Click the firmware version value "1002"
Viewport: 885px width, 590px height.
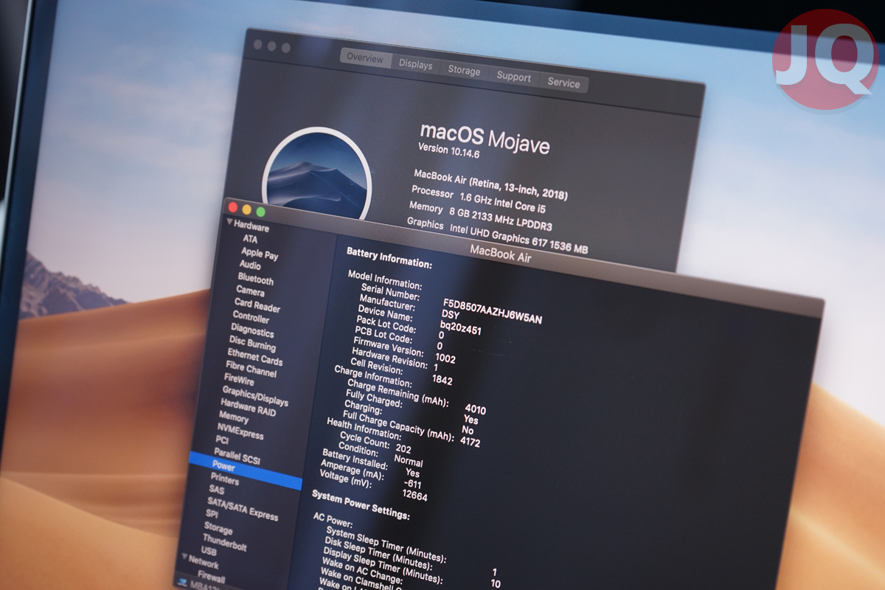tap(445, 358)
